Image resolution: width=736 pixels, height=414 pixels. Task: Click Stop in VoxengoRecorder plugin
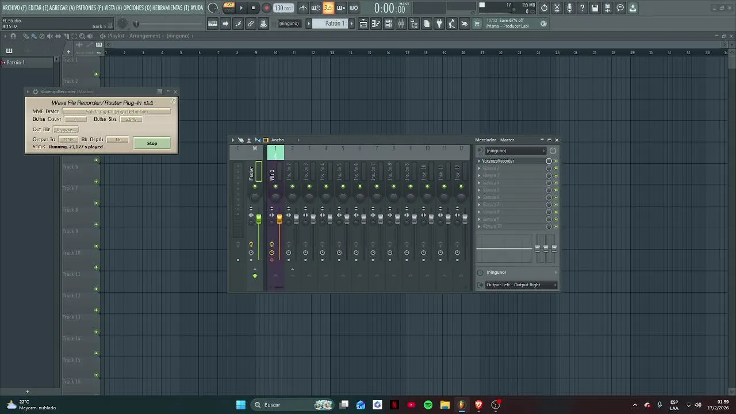(152, 143)
